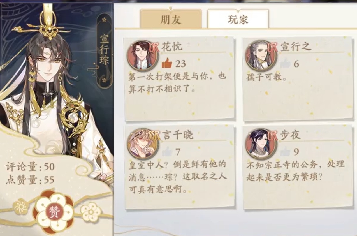The height and width of the screenshot is (236, 357).
Task: Click the name 步夜 on the comment card
Action: pos(290,135)
